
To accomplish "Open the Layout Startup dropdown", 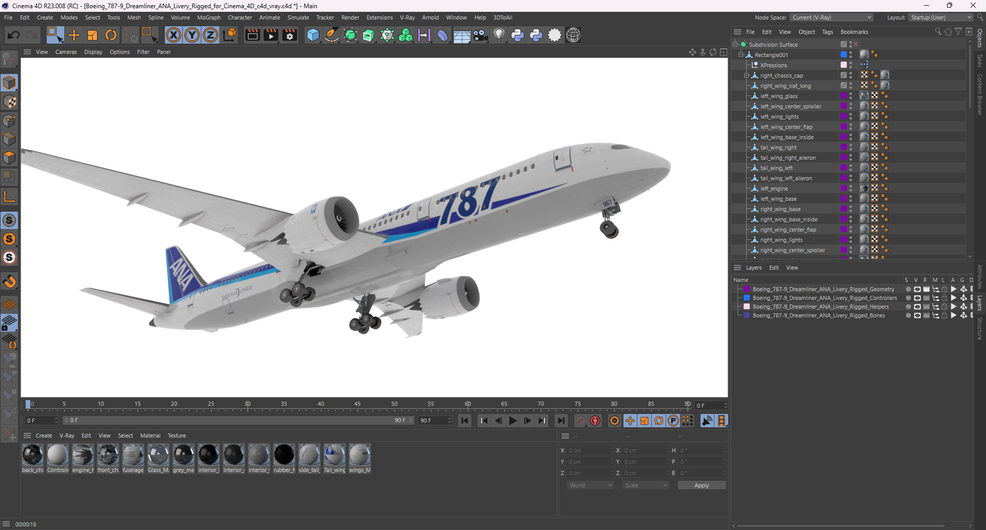I will point(941,17).
